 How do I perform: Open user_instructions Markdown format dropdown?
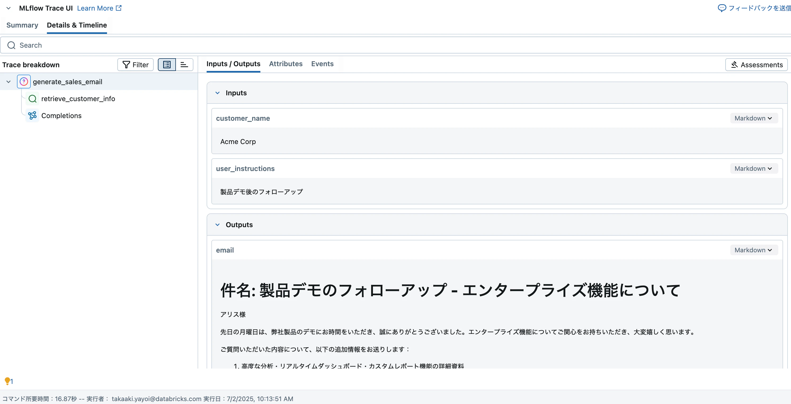point(754,169)
